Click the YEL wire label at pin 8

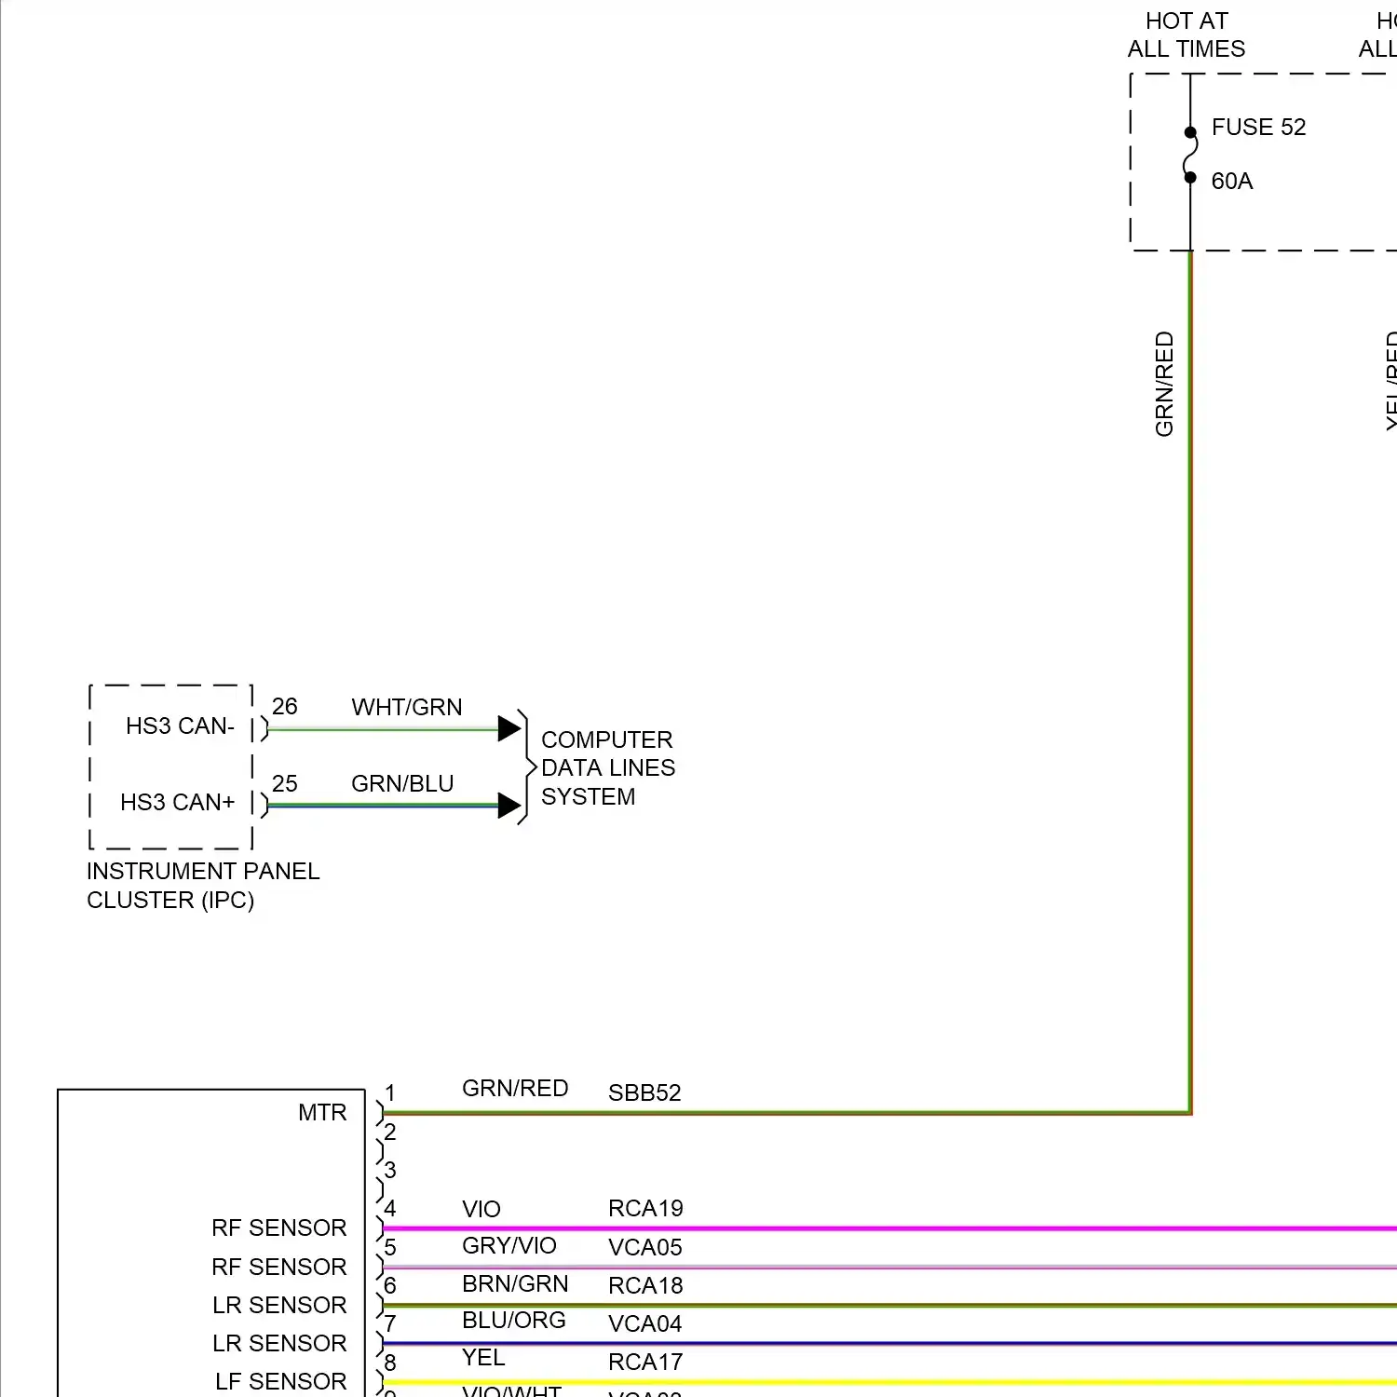(x=483, y=1357)
